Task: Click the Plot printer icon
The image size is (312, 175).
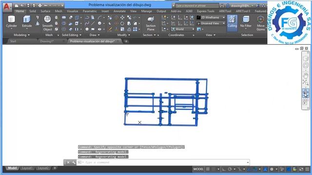Action: coord(40,5)
